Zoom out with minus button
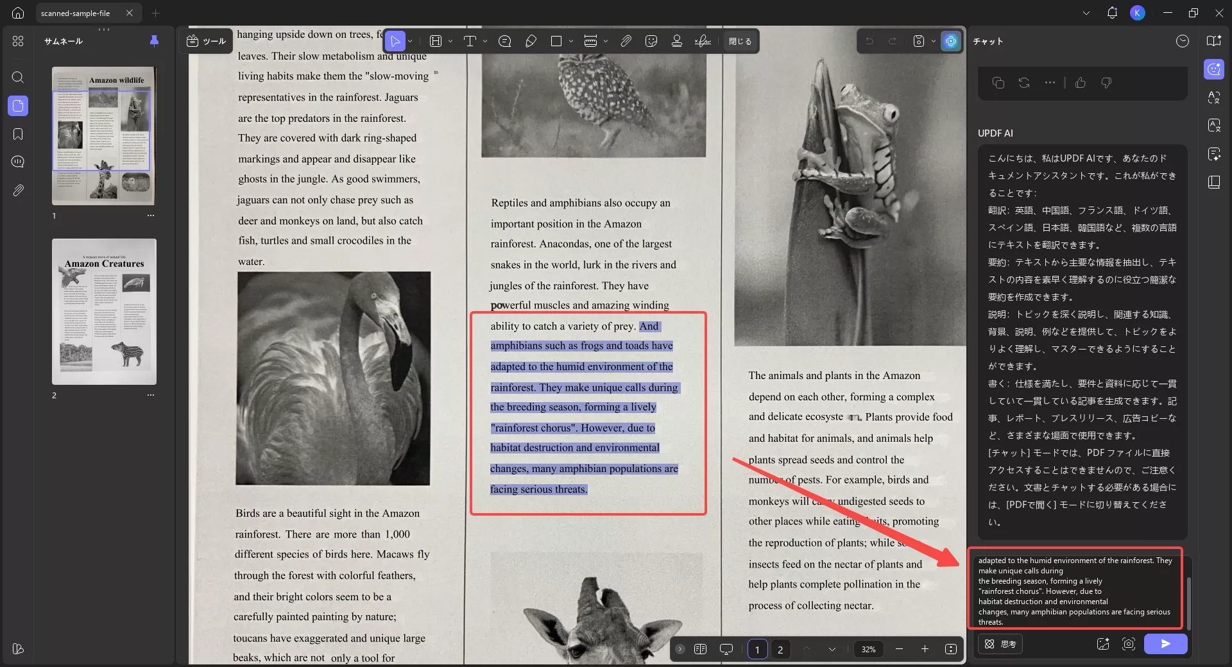The width and height of the screenshot is (1232, 667). (x=899, y=649)
